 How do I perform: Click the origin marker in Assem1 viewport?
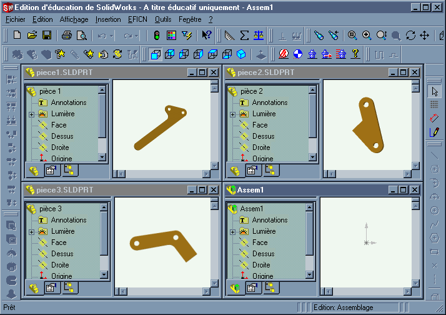coord(366,242)
